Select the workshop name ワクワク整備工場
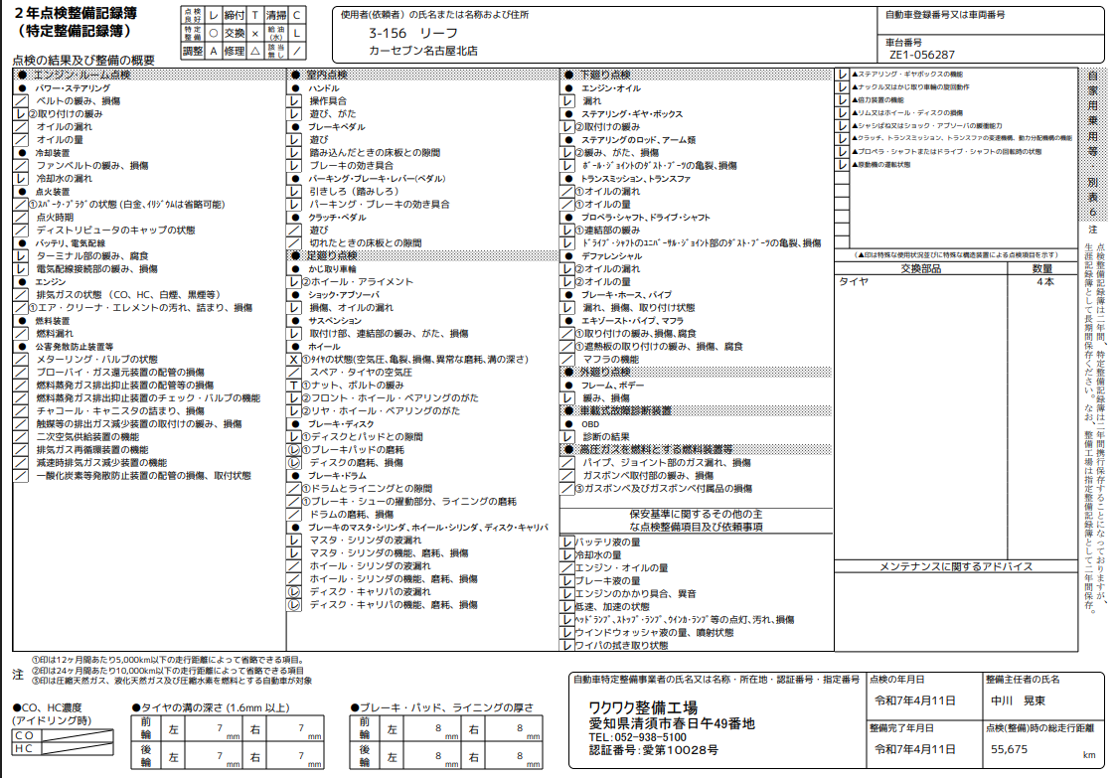The height and width of the screenshot is (778, 1115). [643, 708]
